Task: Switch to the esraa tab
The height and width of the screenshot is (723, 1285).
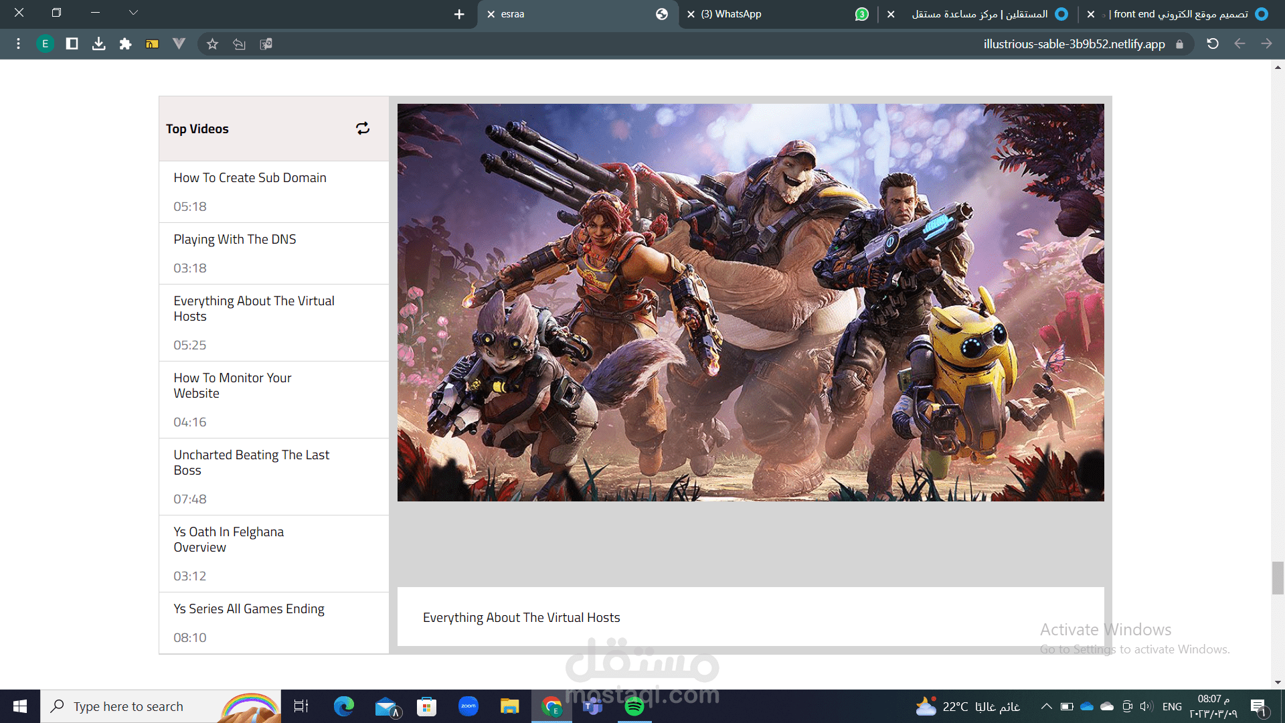Action: click(x=579, y=14)
